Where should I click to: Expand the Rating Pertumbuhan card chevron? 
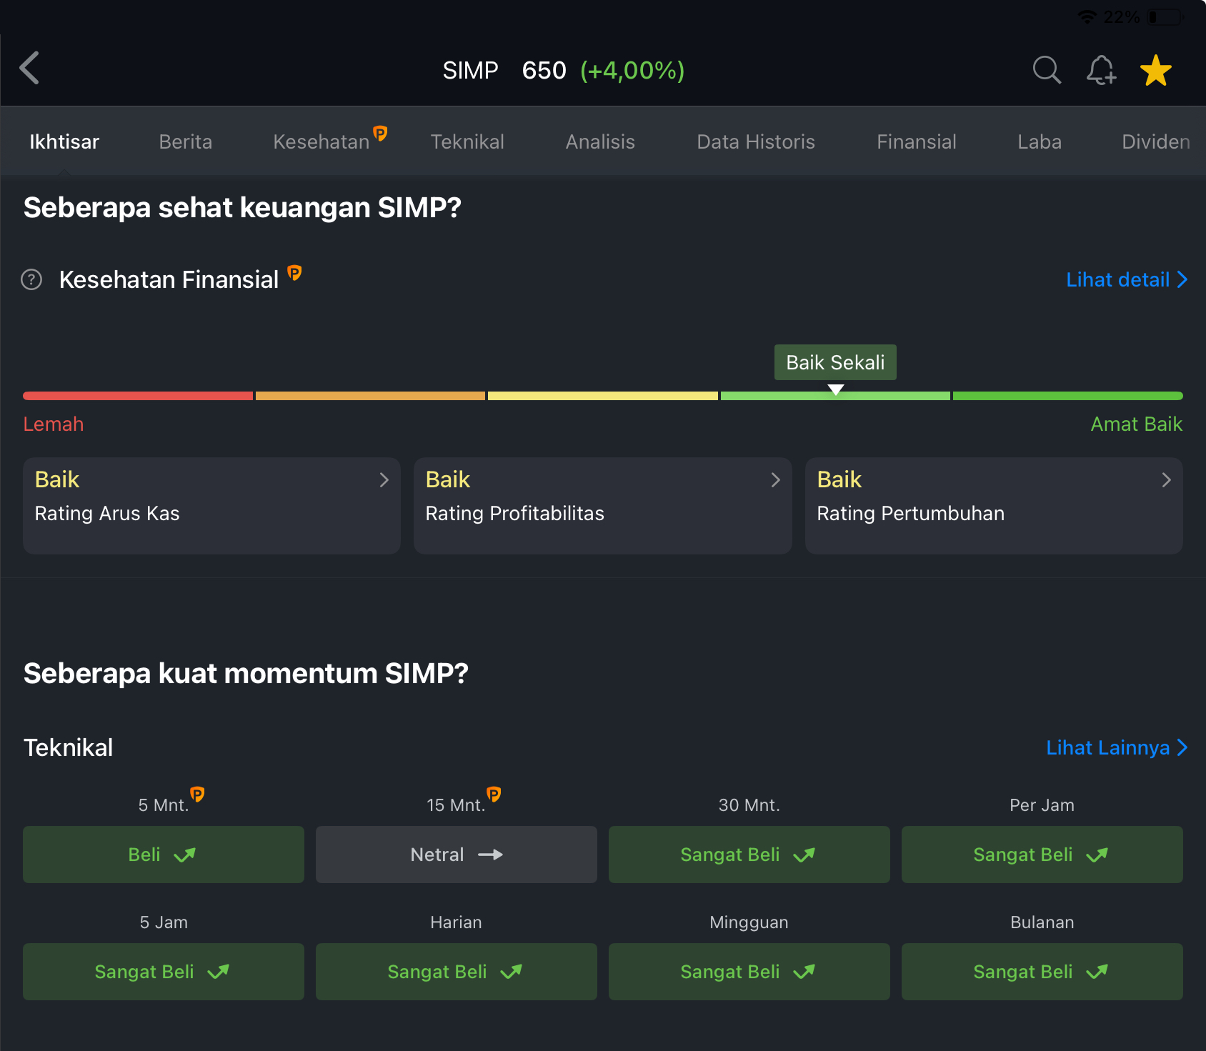point(1166,480)
